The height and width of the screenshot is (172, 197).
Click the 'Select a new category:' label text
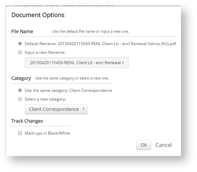tap(45, 99)
